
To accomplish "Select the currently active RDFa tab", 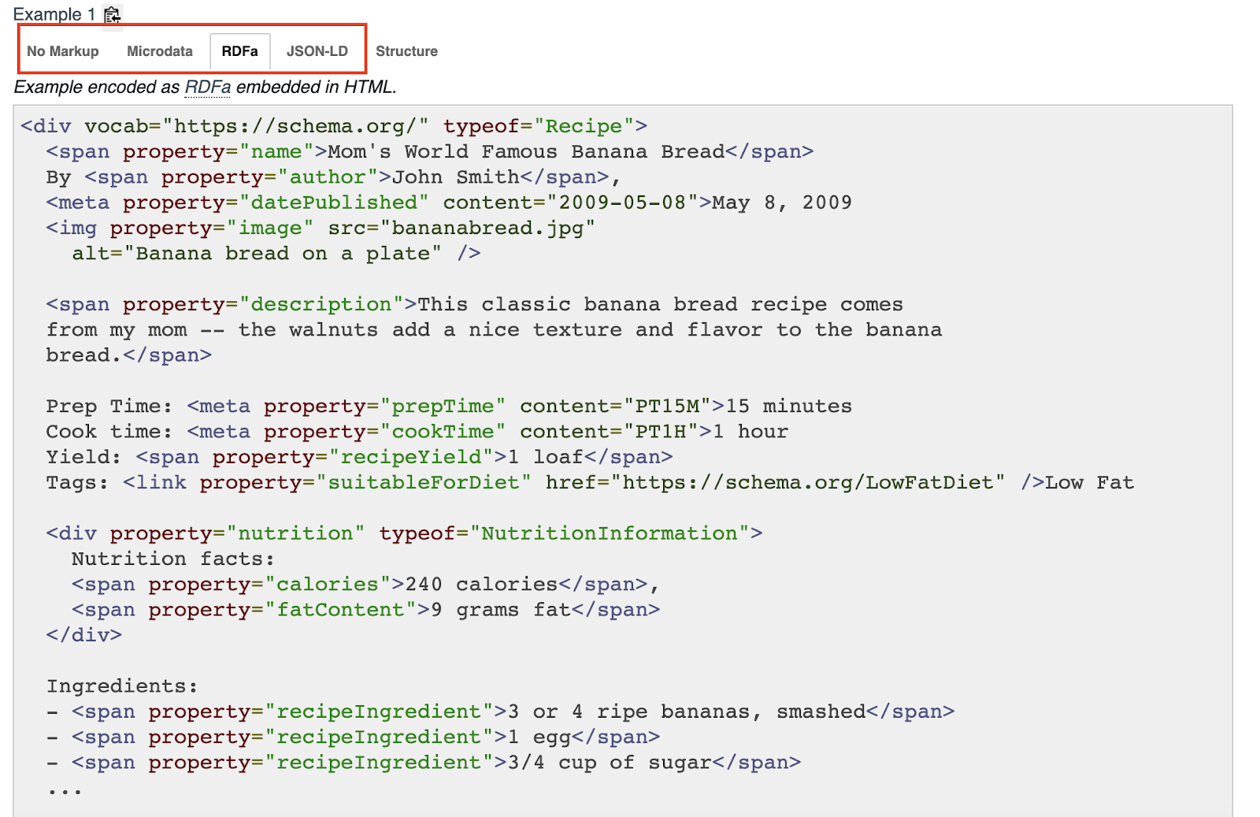I will pyautogui.click(x=240, y=50).
